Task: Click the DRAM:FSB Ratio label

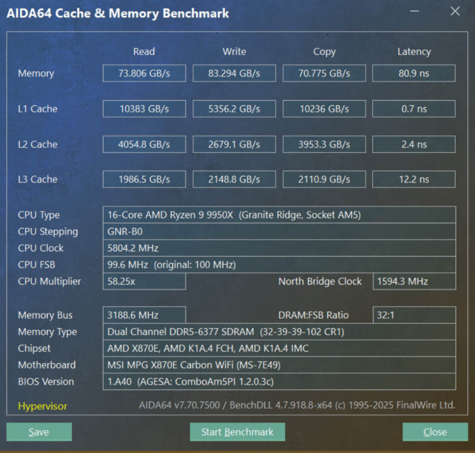Action: 314,315
